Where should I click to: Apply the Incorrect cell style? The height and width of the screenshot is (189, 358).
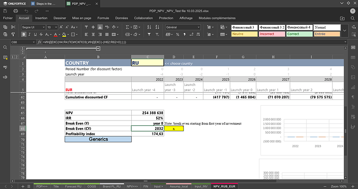(x=272, y=34)
